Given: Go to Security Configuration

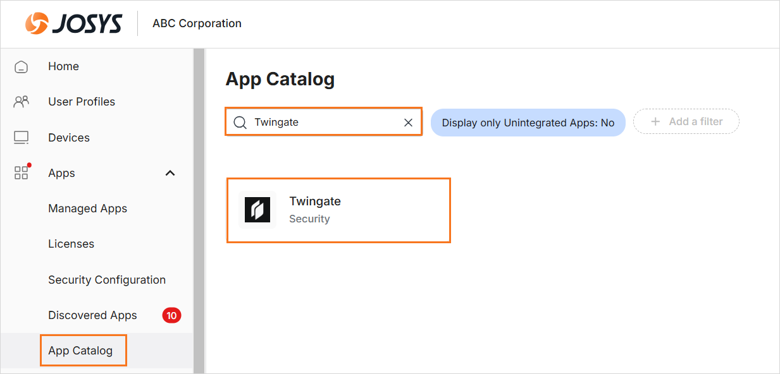Looking at the screenshot, I should [107, 280].
